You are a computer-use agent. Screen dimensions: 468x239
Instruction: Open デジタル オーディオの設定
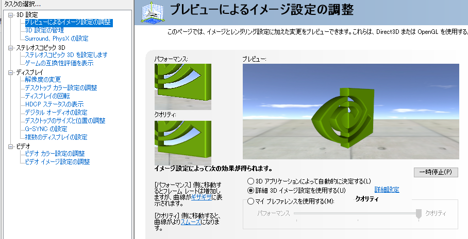tap(56, 113)
